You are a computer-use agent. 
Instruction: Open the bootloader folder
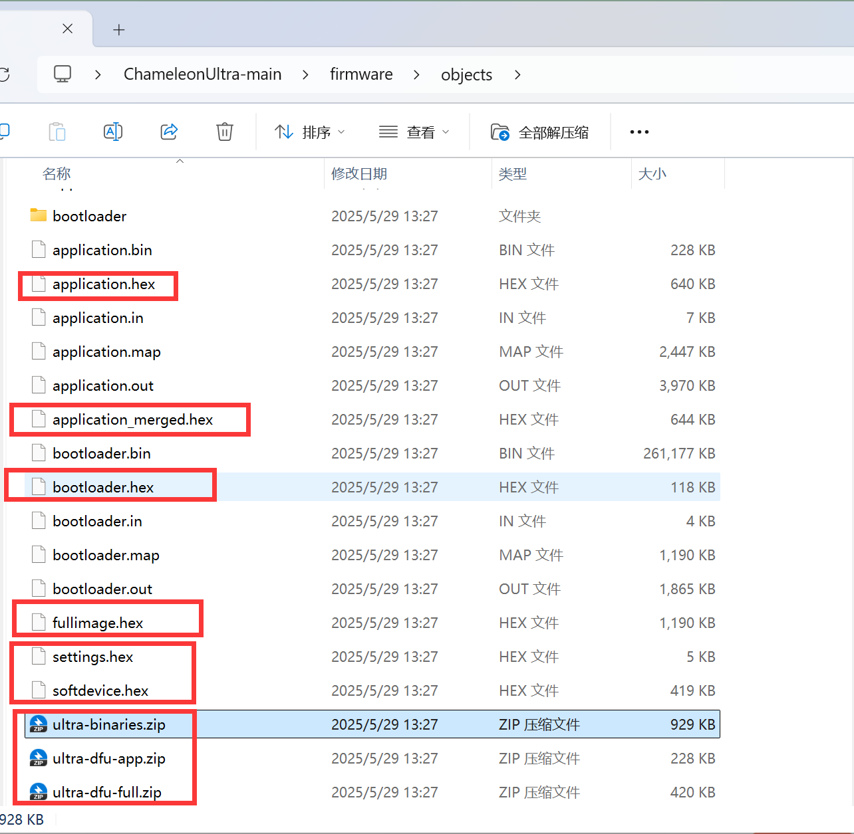pyautogui.click(x=89, y=215)
